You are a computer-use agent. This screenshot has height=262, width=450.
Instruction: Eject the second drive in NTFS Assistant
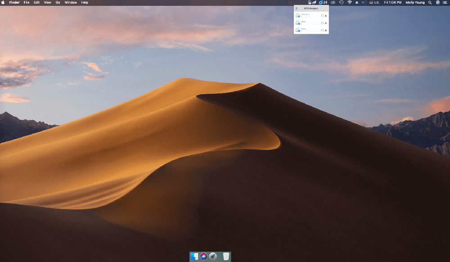point(326,23)
